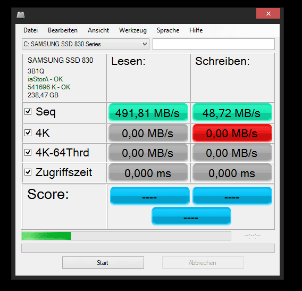This screenshot has width=302, height=291.
Task: Uncheck the 4K test checkbox
Action: point(28,132)
